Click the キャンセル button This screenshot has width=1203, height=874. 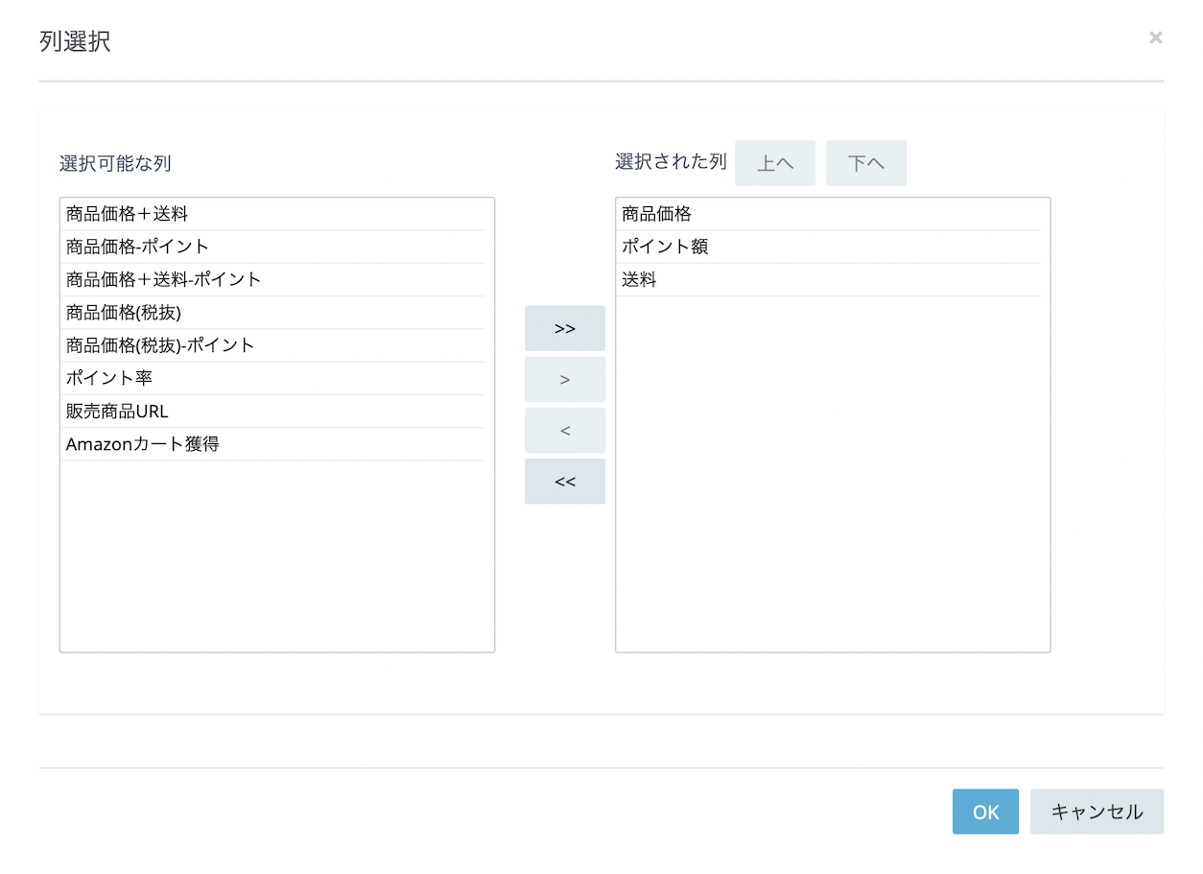click(x=1097, y=812)
